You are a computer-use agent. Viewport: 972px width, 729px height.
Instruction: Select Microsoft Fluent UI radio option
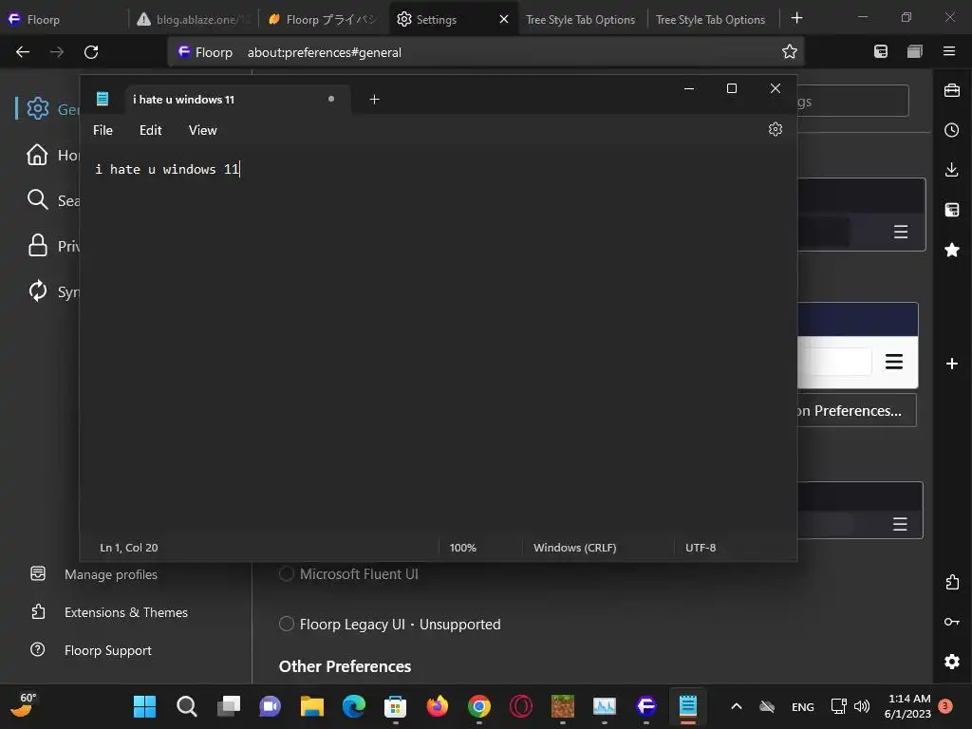pyautogui.click(x=287, y=574)
